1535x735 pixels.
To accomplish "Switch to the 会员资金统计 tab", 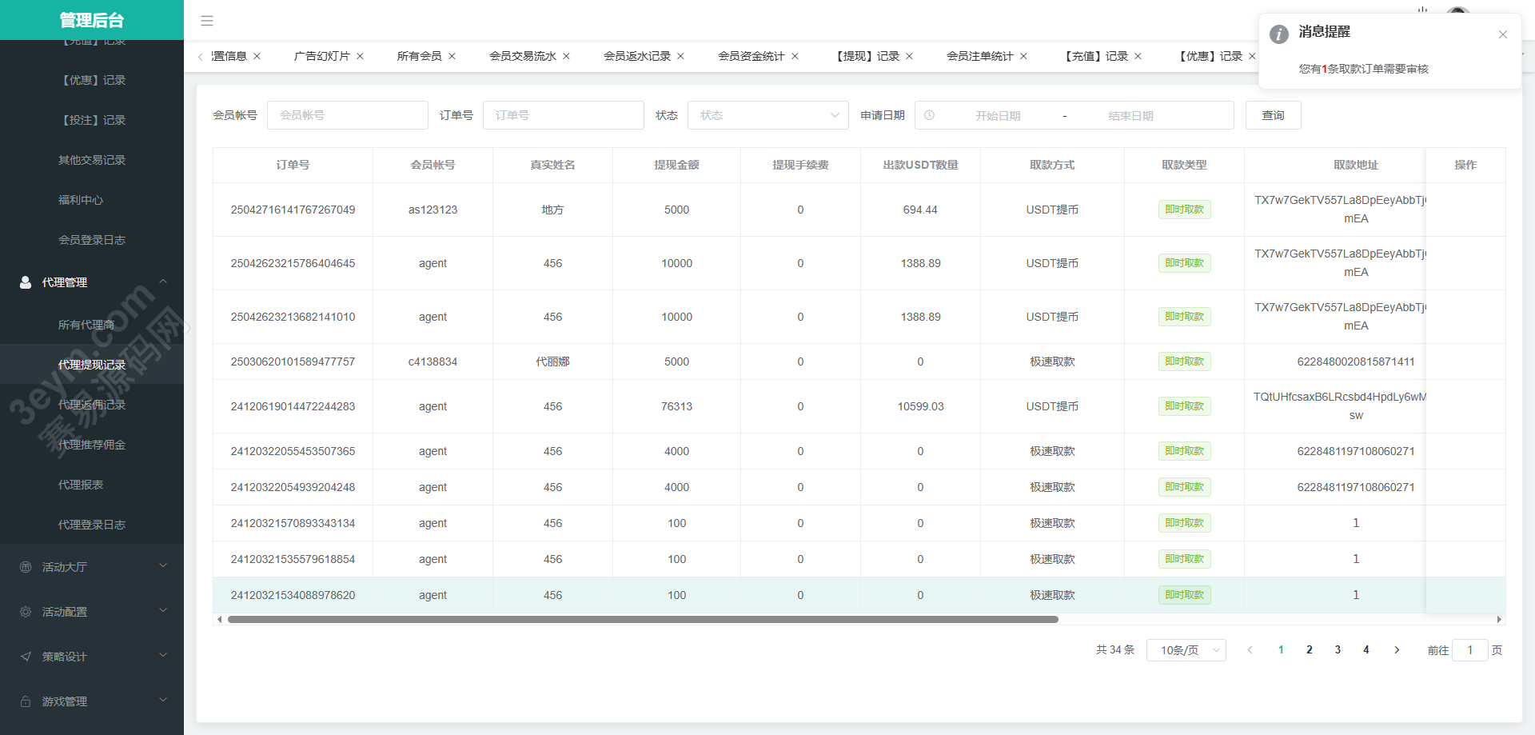I will tap(751, 56).
